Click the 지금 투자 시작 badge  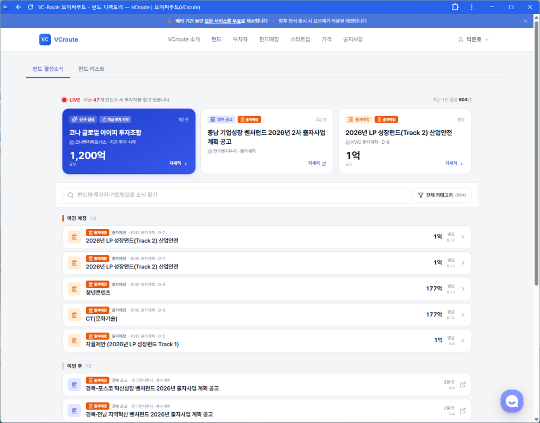pos(116,119)
